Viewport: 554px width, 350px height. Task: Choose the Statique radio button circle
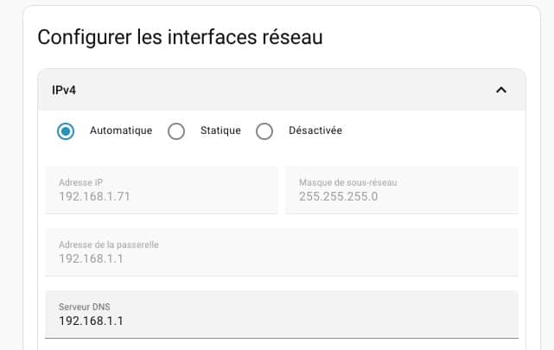[x=176, y=131]
